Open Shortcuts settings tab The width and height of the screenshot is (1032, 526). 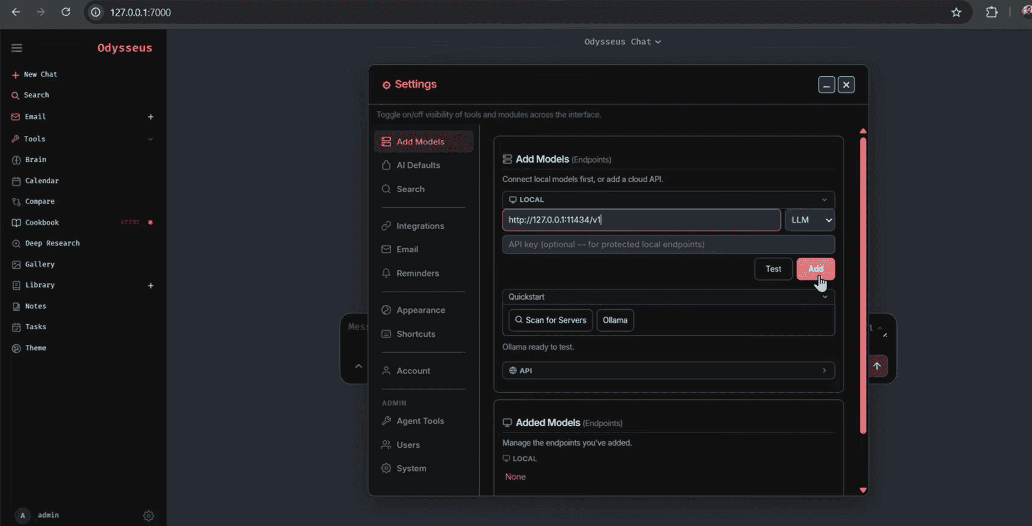click(x=423, y=334)
